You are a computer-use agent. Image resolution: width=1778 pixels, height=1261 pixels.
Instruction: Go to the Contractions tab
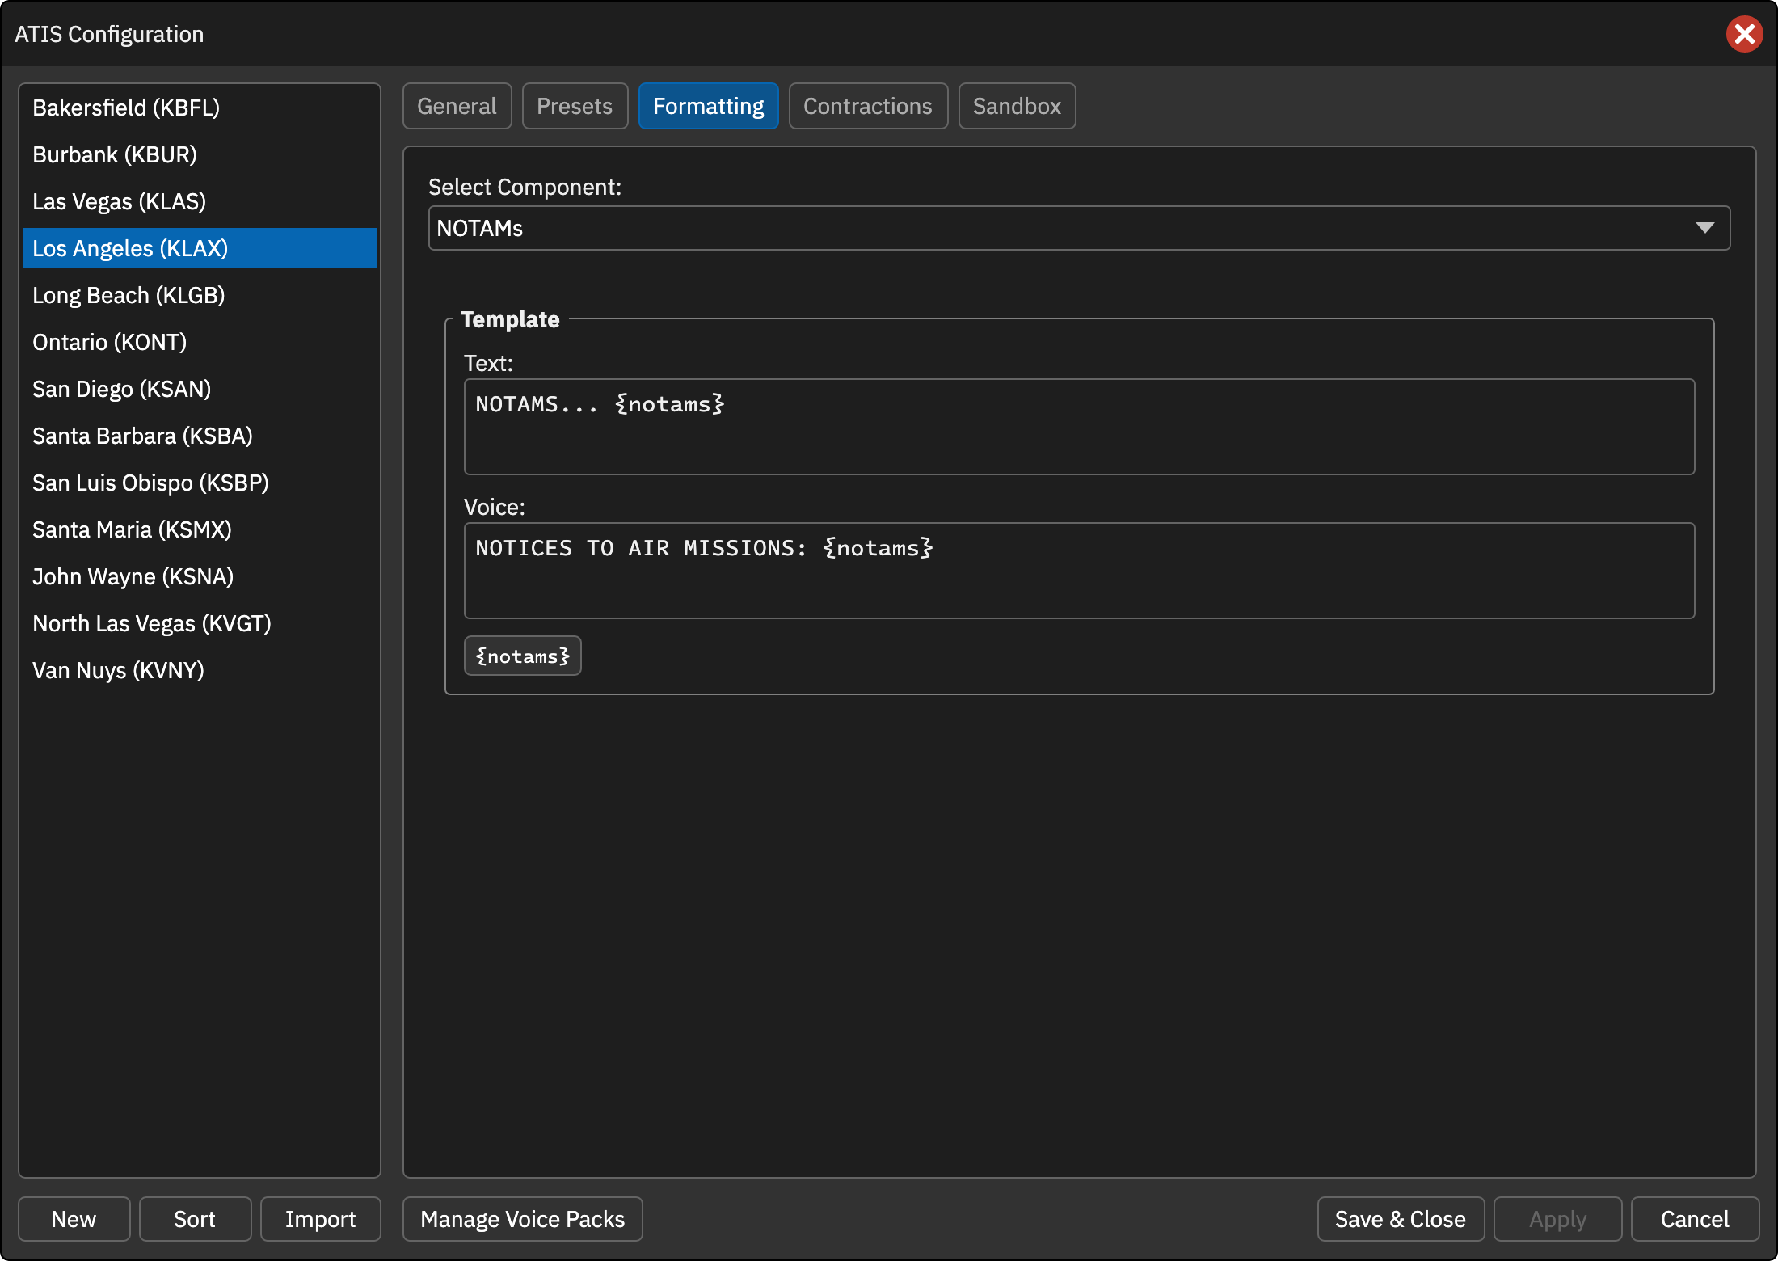pyautogui.click(x=868, y=106)
